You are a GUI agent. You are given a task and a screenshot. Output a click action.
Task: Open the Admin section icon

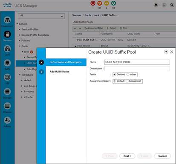[7, 120]
